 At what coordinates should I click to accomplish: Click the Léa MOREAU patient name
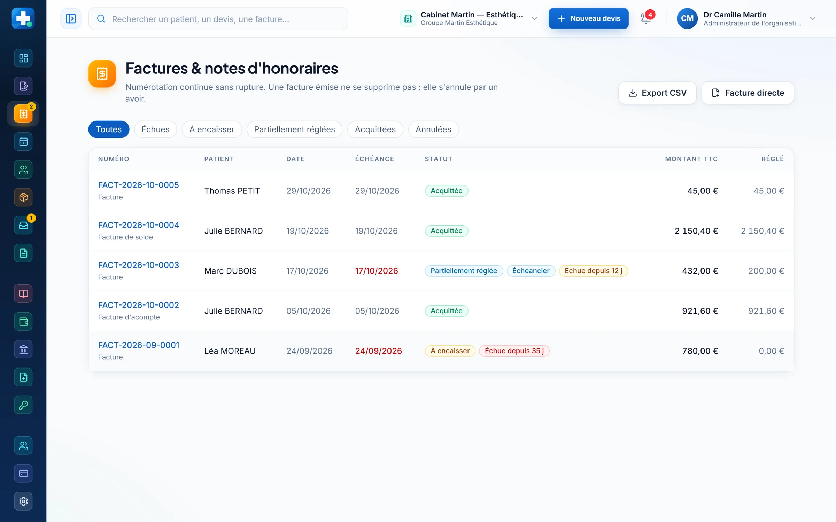click(x=230, y=351)
